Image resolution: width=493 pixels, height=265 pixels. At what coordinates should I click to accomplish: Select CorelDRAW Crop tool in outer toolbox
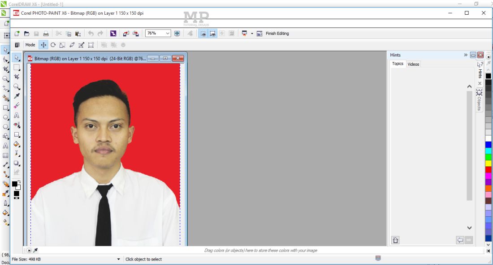coord(5,69)
